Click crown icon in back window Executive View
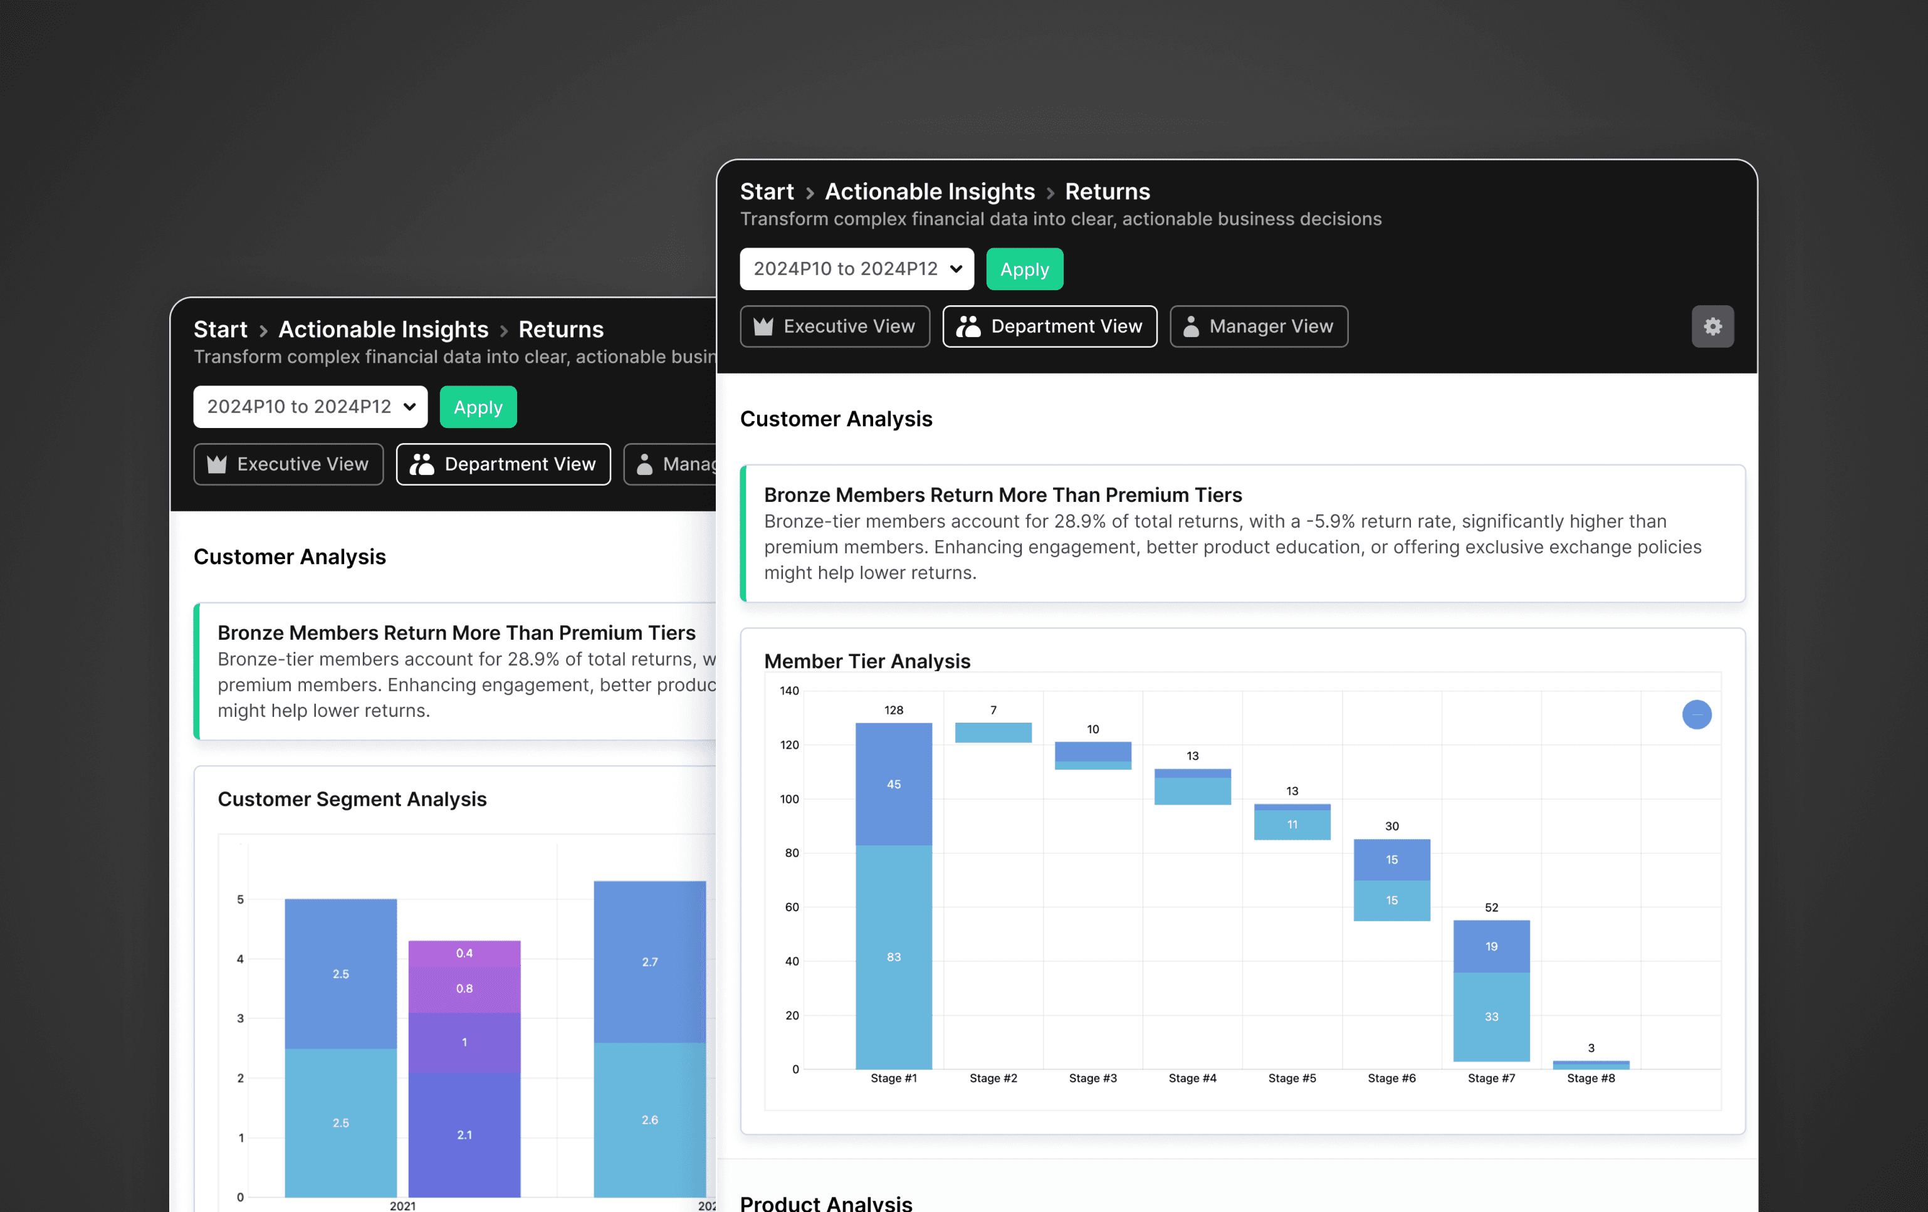The image size is (1928, 1212). coord(217,464)
